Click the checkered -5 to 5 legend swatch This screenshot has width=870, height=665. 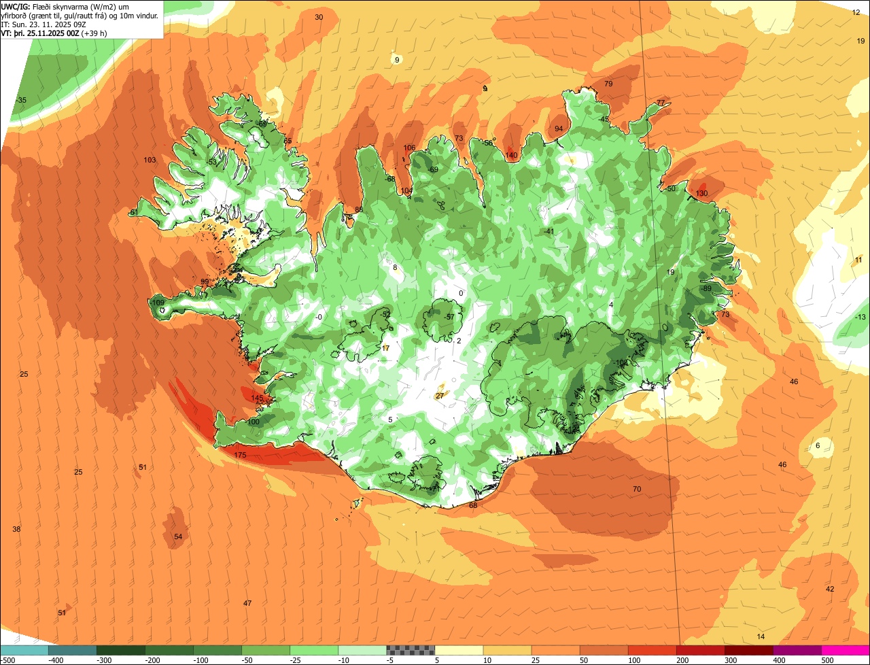(411, 650)
